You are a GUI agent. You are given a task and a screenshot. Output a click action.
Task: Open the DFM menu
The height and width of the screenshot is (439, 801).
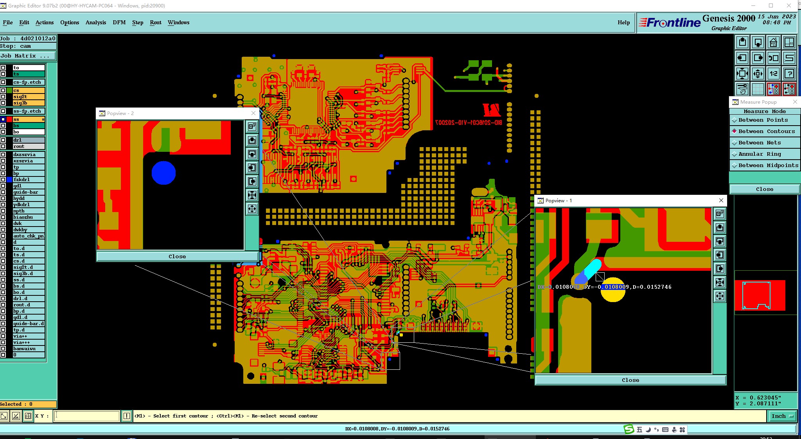pyautogui.click(x=119, y=22)
